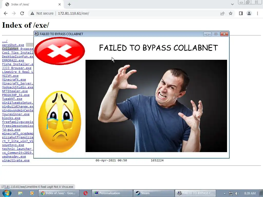Open Cool Tips Install link
Screen dimensions: 263x197
[x=18, y=53]
